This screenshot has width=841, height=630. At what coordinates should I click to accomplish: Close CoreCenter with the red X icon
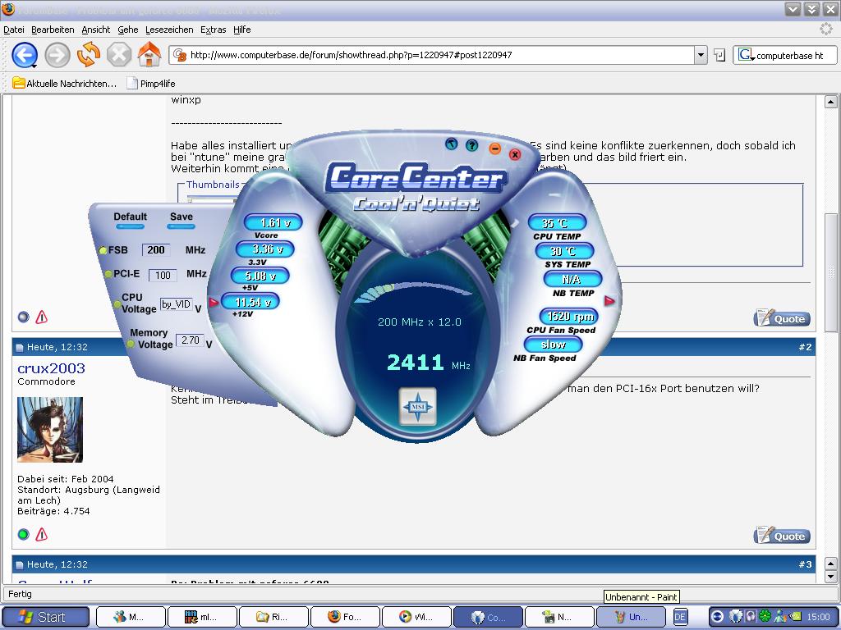[x=515, y=154]
